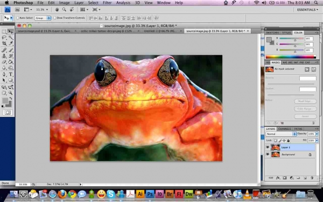The image size is (323, 202).
Task: Enable Show Transform Controls checkbox
Action: tap(55, 18)
